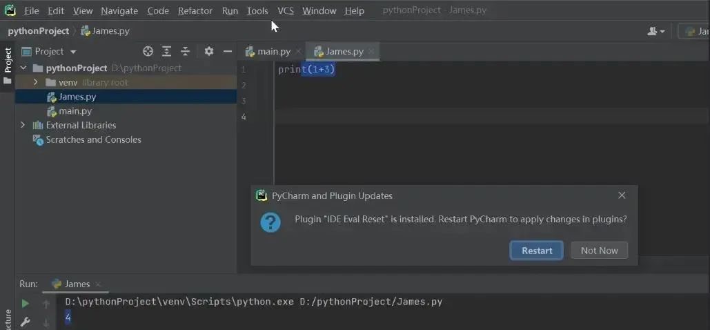The height and width of the screenshot is (330, 710).
Task: Click the print(1+3) code line
Action: 306,70
